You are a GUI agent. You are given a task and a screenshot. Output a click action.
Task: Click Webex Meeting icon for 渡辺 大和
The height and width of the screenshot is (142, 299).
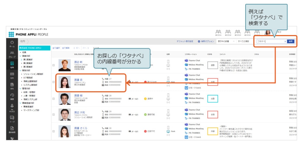coord(186,114)
